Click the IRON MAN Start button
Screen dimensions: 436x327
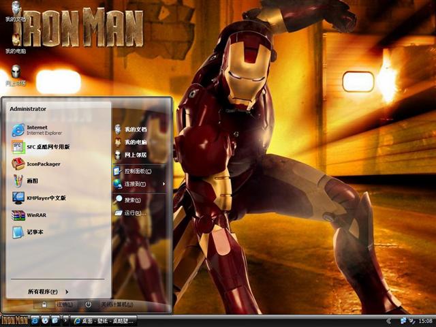[x=14, y=321]
